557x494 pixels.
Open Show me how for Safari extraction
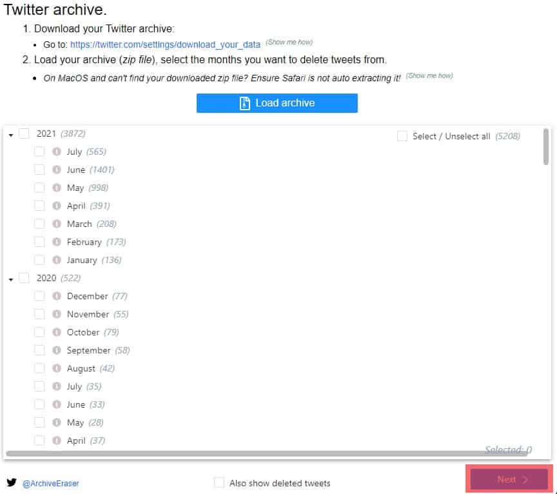point(429,75)
